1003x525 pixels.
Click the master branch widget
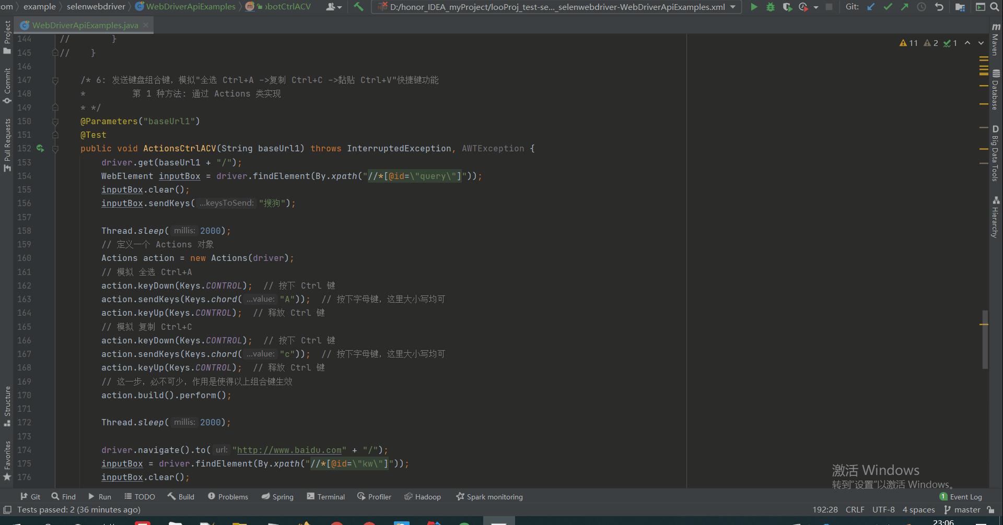coord(965,509)
